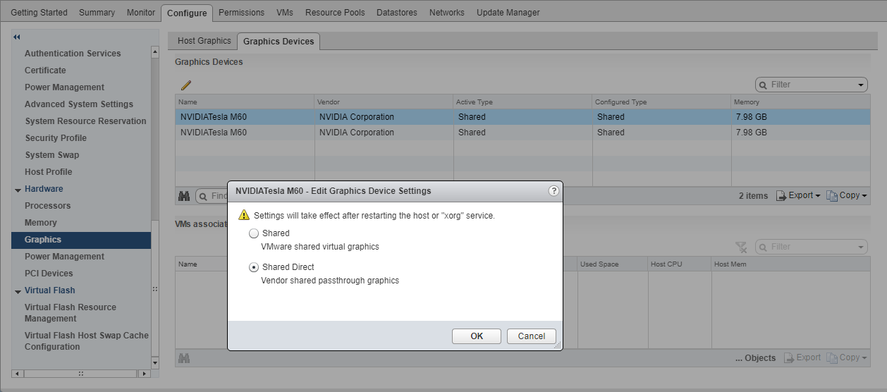Click the sidebar vertical scrollbar down arrow

[x=155, y=362]
